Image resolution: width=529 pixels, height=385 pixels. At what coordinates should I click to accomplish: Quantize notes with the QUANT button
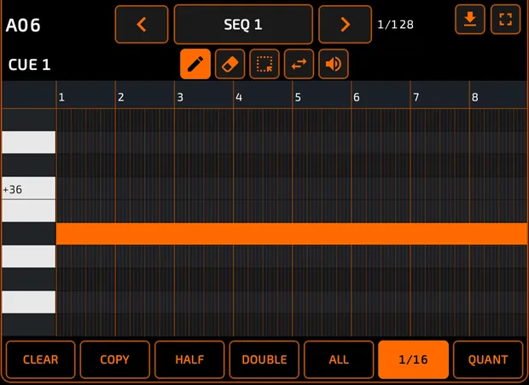pos(488,359)
